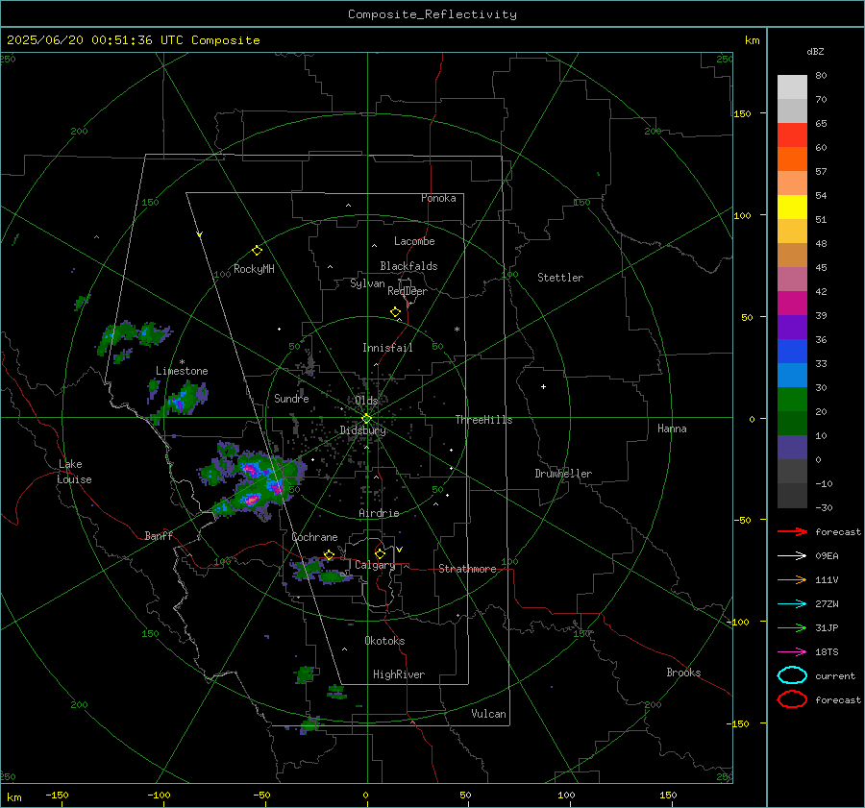Click the yellow diamond marker south of RedDeer
865x808 pixels.
click(395, 312)
